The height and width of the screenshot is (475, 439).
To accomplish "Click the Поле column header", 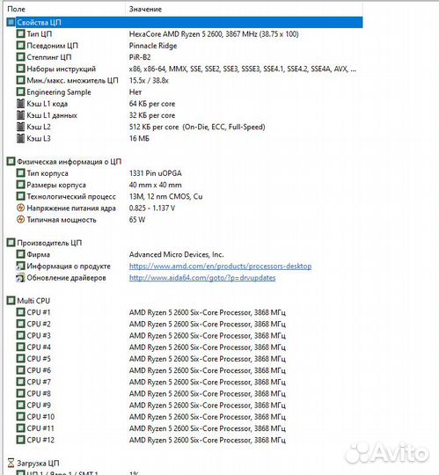I will pyautogui.click(x=17, y=9).
